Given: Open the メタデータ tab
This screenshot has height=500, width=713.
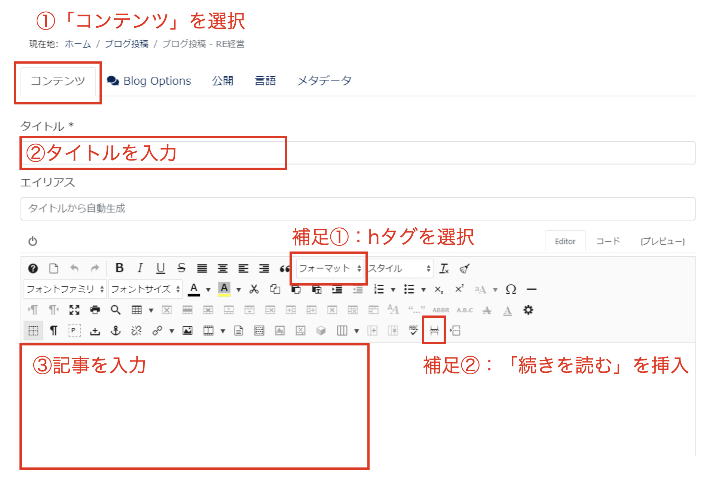Looking at the screenshot, I should (x=324, y=81).
